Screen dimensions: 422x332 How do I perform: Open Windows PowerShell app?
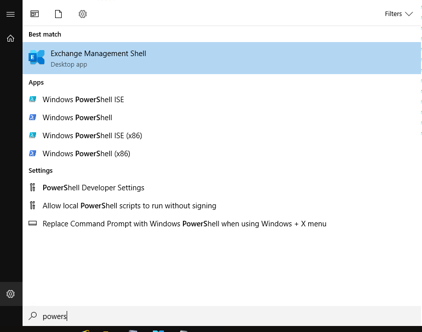[x=222, y=118]
